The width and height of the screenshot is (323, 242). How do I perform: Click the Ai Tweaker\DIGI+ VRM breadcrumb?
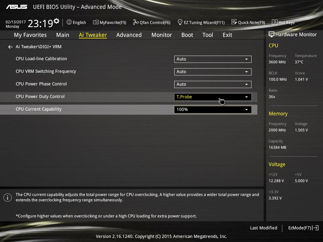tap(38, 47)
